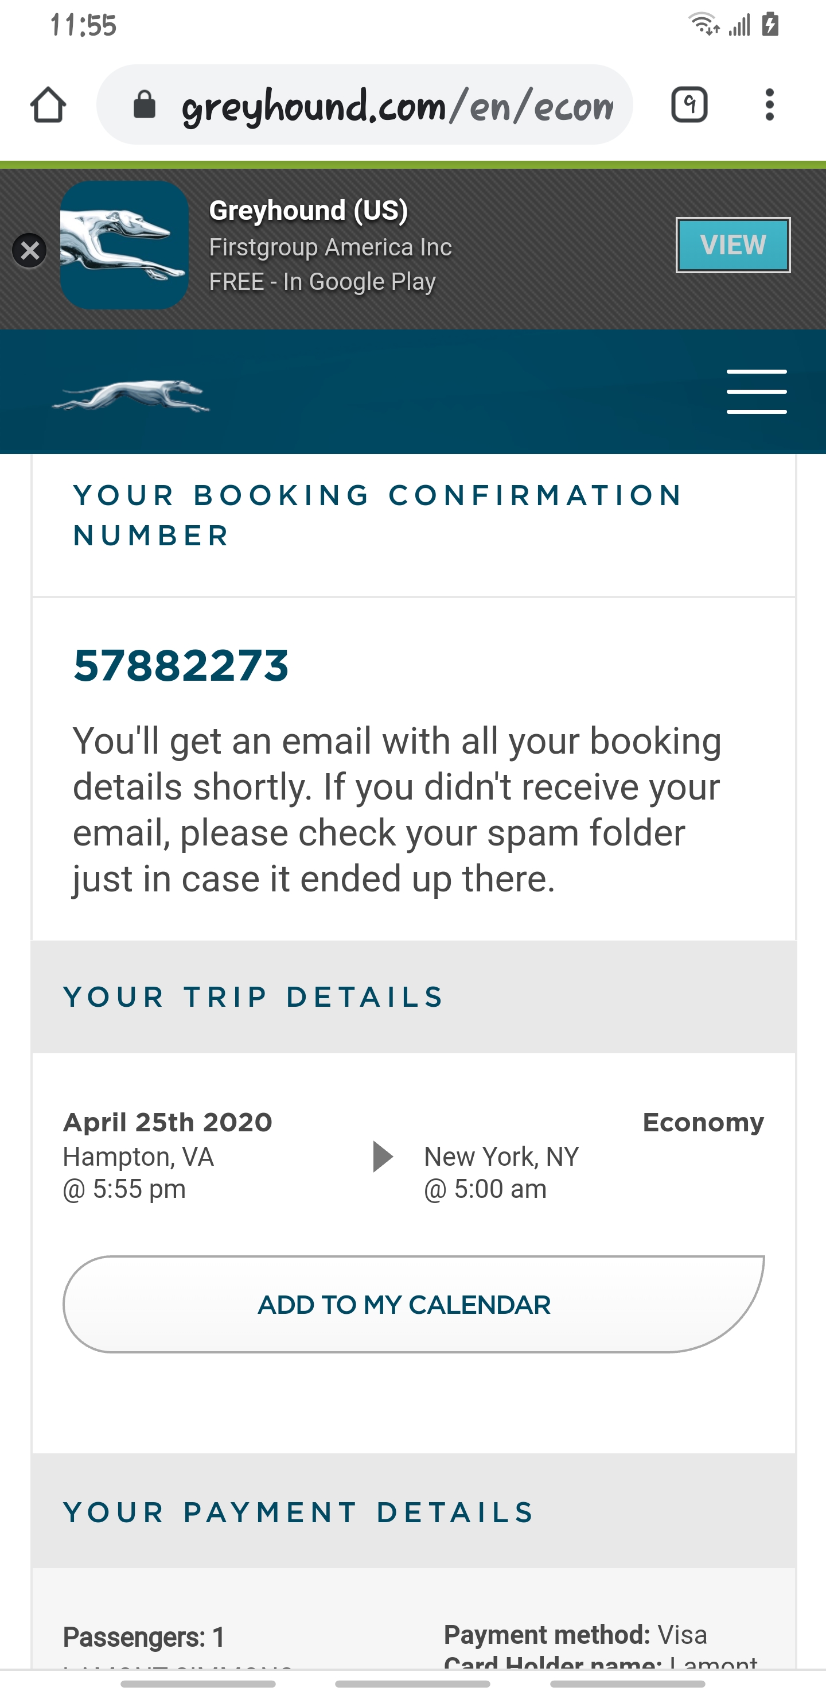
Task: Open the tab switcher showing 9 tabs
Action: (x=689, y=105)
